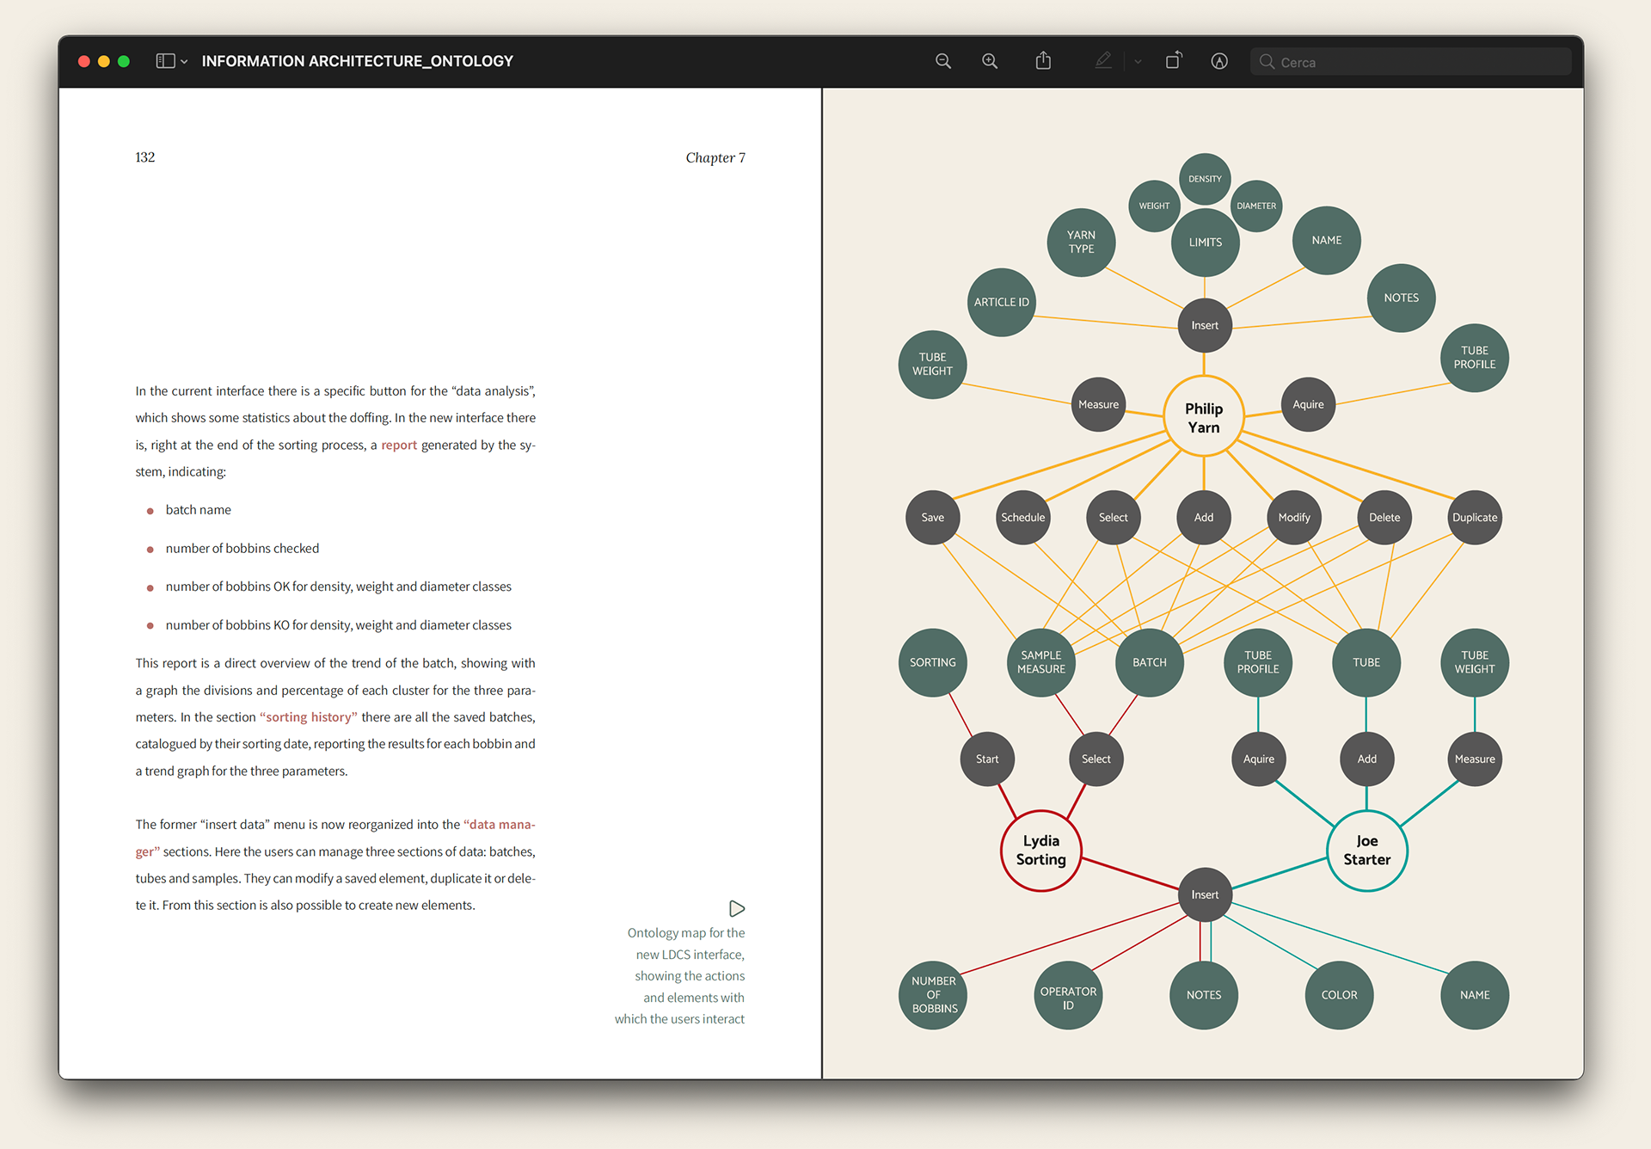Click the search magnifier icon
This screenshot has width=1651, height=1149.
pyautogui.click(x=1267, y=62)
